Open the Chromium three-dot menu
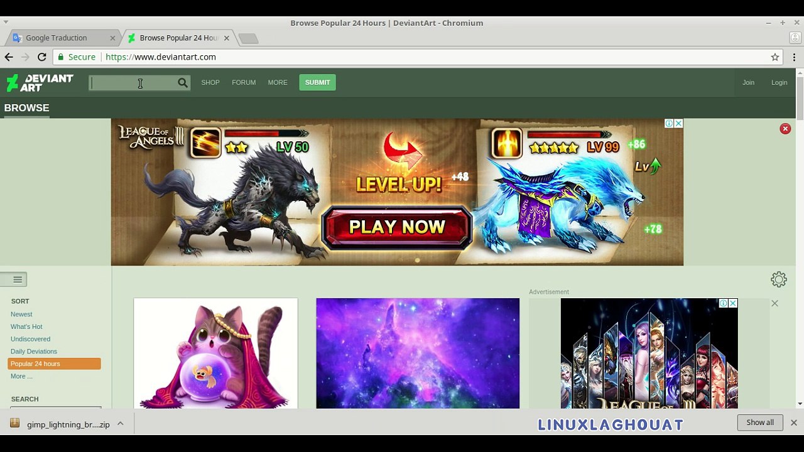 pyautogui.click(x=794, y=57)
